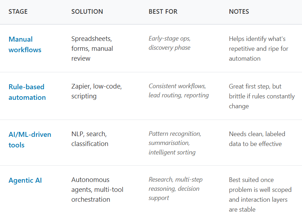Screen dimensions: 302x219
Task: Click the SOLUTION column header
Action: tap(87, 12)
